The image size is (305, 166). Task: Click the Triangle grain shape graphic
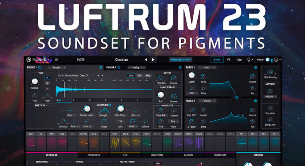tap(104, 111)
